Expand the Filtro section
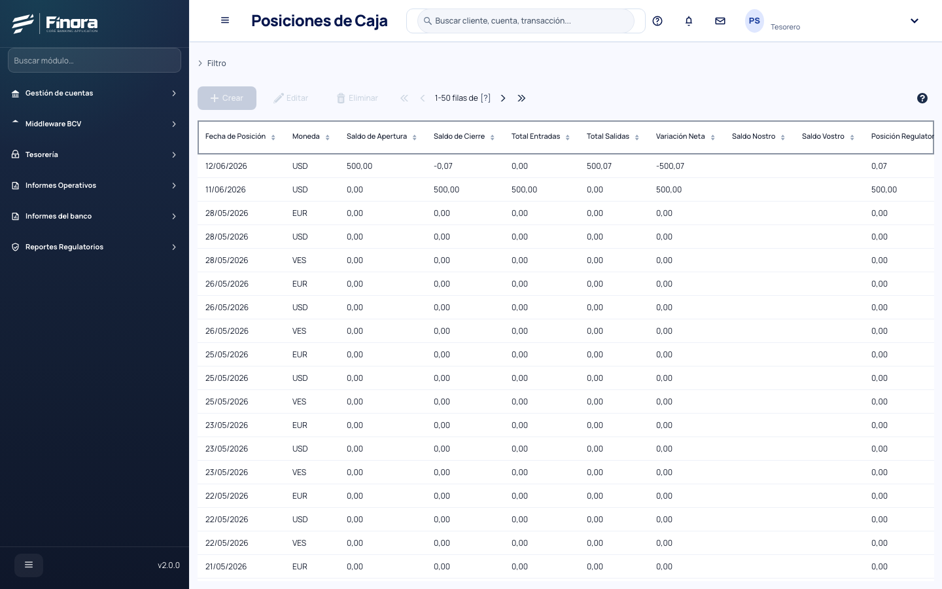The image size is (942, 589). tap(212, 63)
